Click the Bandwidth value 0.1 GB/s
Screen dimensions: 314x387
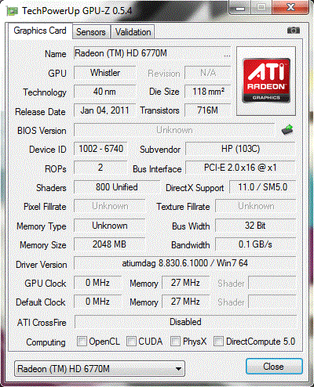point(256,244)
